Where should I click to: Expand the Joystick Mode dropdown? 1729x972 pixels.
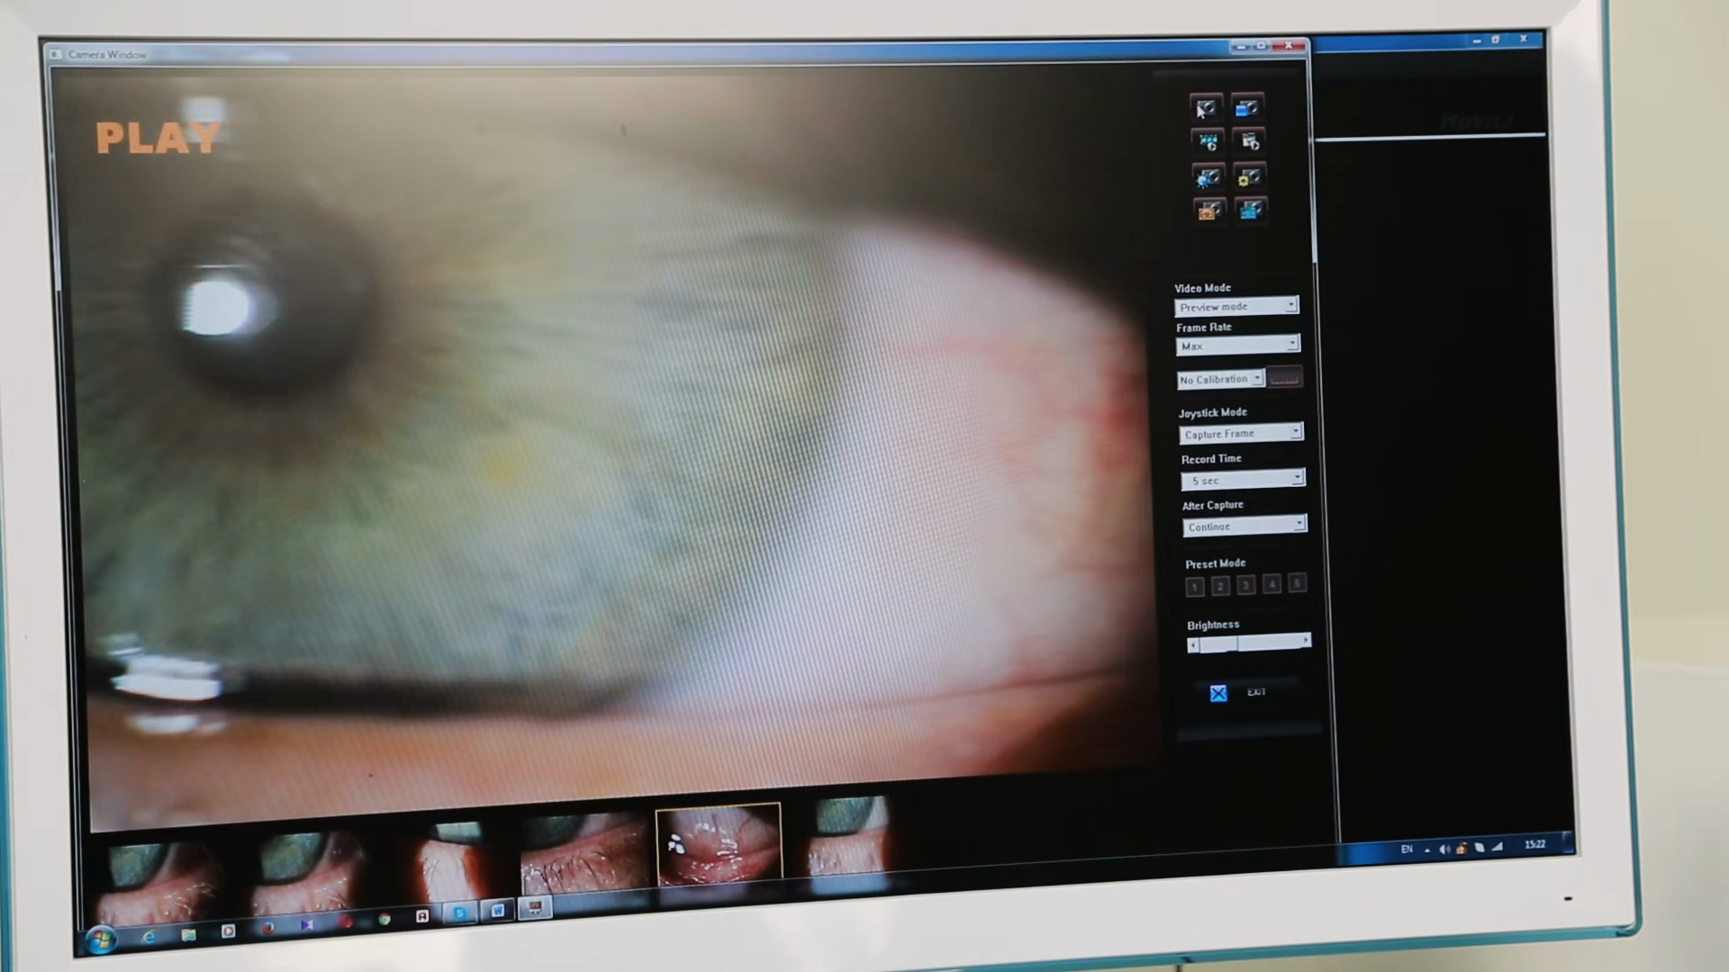pyautogui.click(x=1241, y=434)
